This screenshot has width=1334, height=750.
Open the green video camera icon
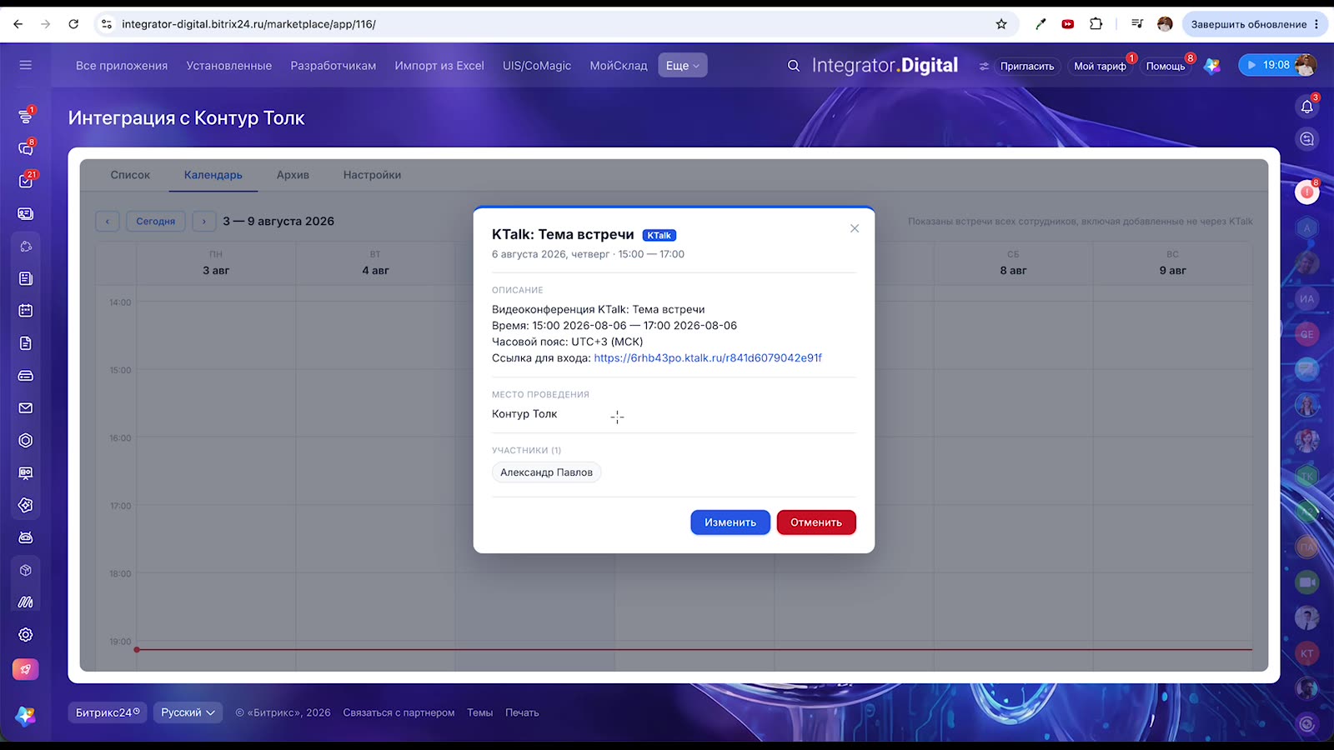point(1306,582)
